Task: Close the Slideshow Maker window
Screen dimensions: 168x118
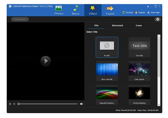Action: pos(159,6)
